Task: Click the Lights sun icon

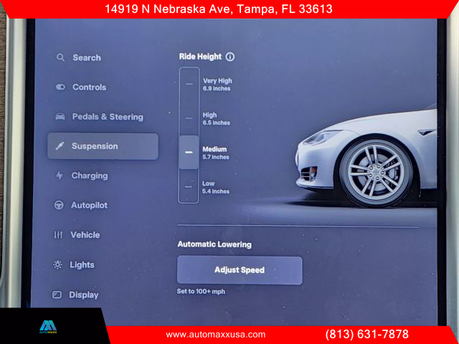Action: [57, 265]
